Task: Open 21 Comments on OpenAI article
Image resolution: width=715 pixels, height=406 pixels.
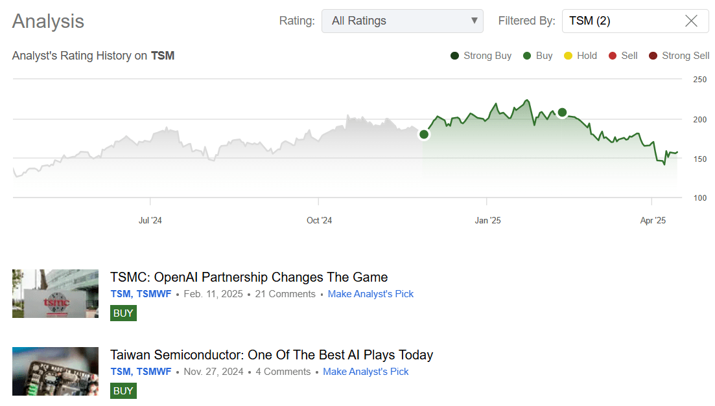Action: click(x=285, y=294)
